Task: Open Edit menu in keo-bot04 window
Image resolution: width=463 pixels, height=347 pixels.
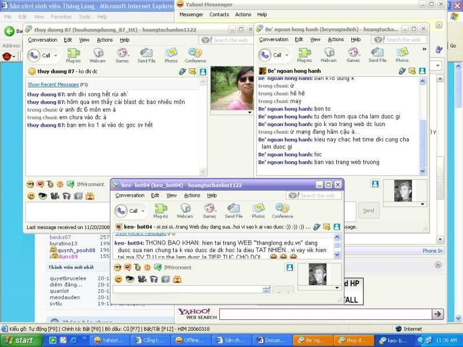Action: (x=155, y=195)
